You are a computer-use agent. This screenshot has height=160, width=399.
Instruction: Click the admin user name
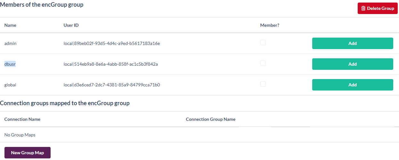[10, 43]
